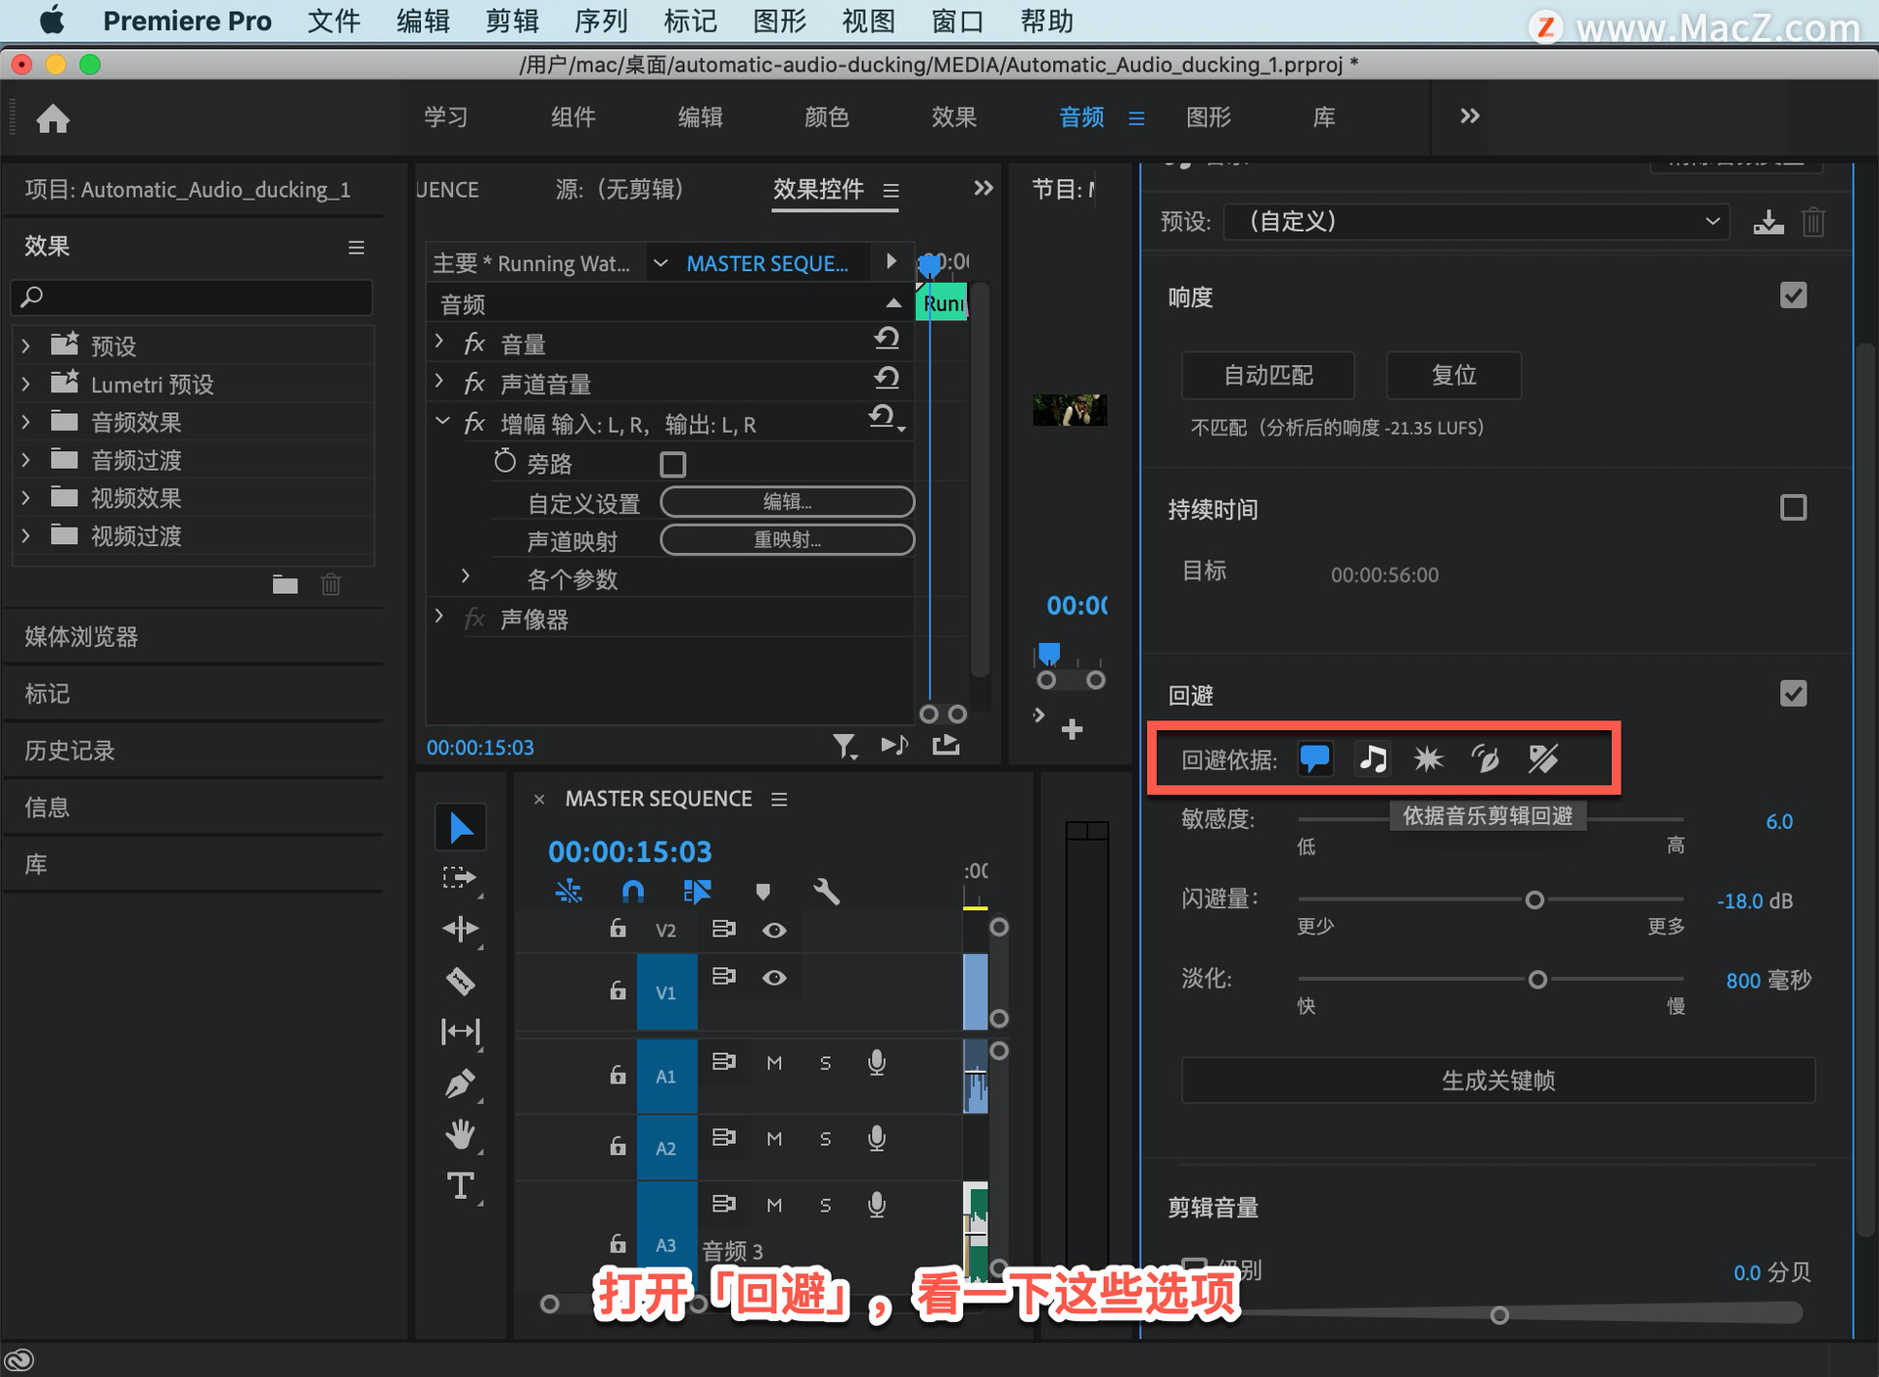Check the 旁路 bypass checkbox
The image size is (1879, 1377).
coord(673,464)
